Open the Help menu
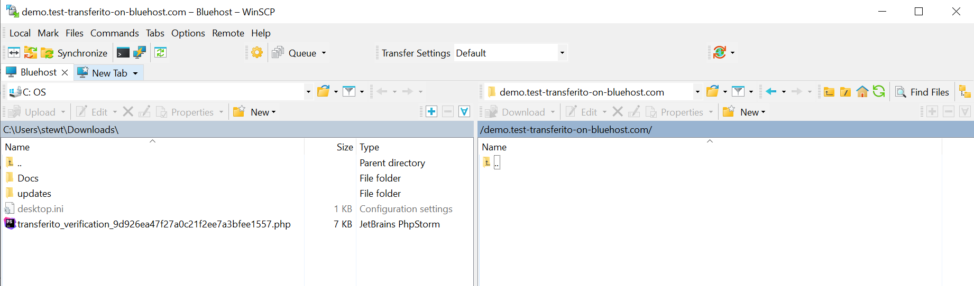Screen dimensions: 974x286 pos(261,33)
